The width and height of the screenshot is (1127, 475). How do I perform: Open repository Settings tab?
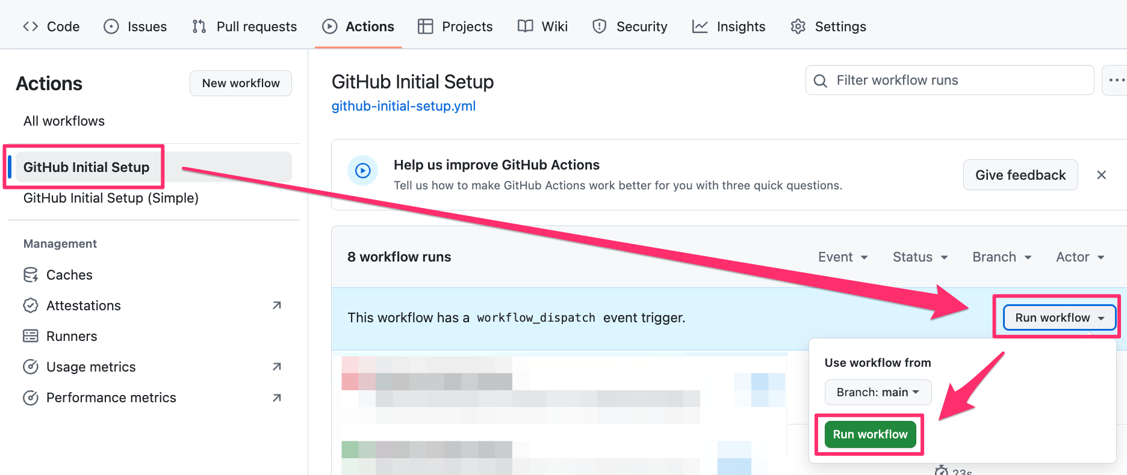828,26
